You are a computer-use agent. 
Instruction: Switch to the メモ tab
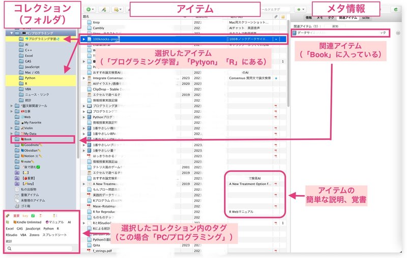(320, 18)
